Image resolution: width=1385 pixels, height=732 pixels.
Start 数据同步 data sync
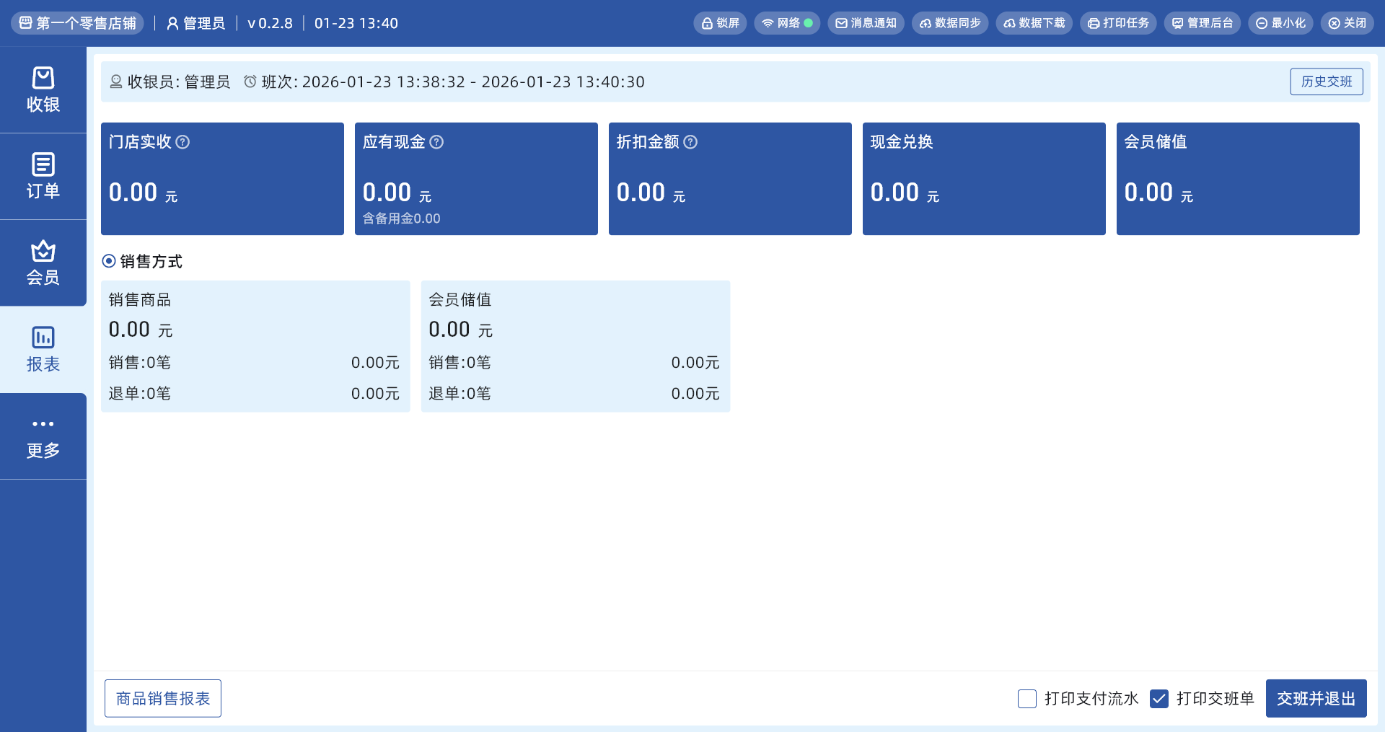point(950,23)
